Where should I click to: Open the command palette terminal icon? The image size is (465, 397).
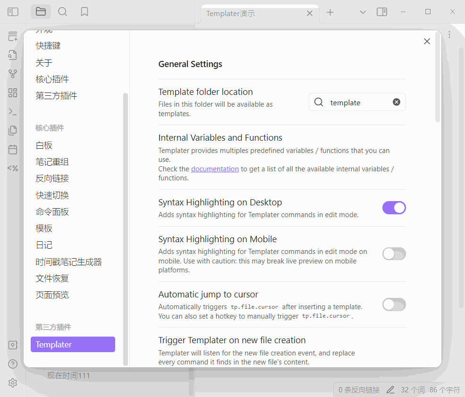coord(13,111)
